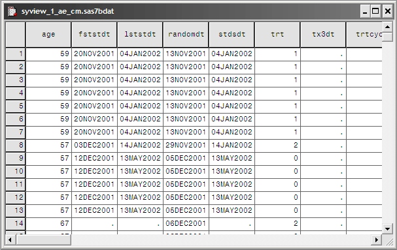Click fststdt 03DEC2001 in row 8
This screenshot has height=250, width=397.
click(x=94, y=146)
